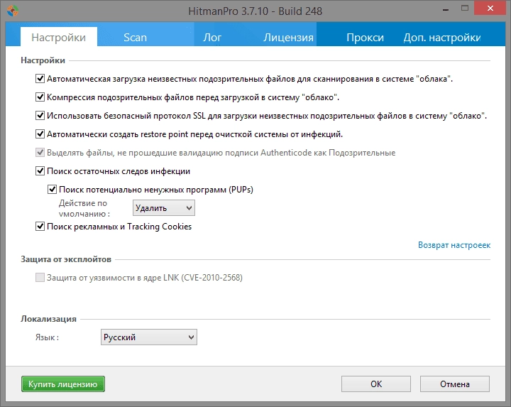The height and width of the screenshot is (407, 511).
Task: Toggle the SSL protocol checkbox
Action: (x=40, y=116)
